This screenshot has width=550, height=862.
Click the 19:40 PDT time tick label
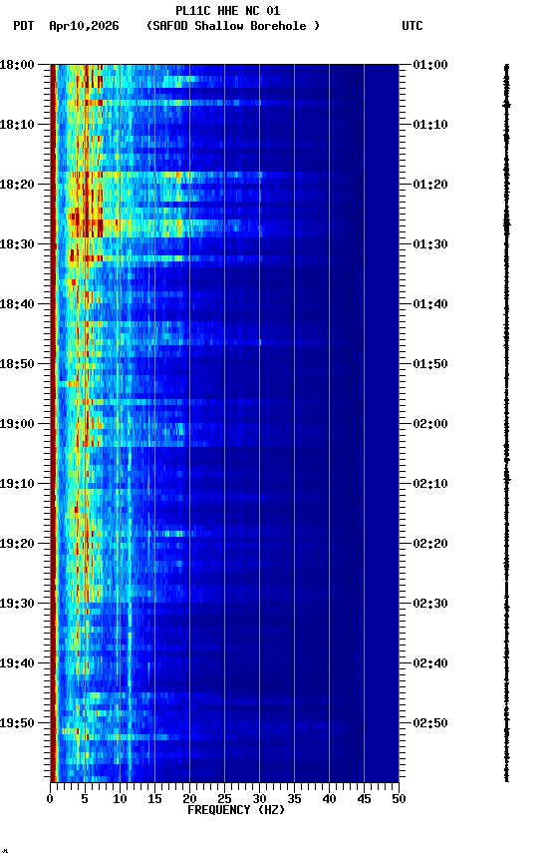(x=17, y=663)
